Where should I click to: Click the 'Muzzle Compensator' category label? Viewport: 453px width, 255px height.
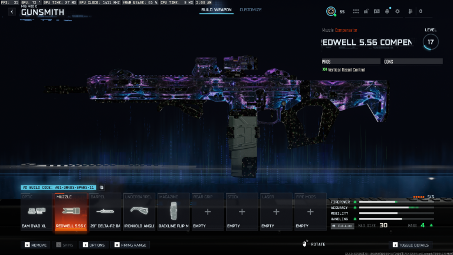click(340, 30)
